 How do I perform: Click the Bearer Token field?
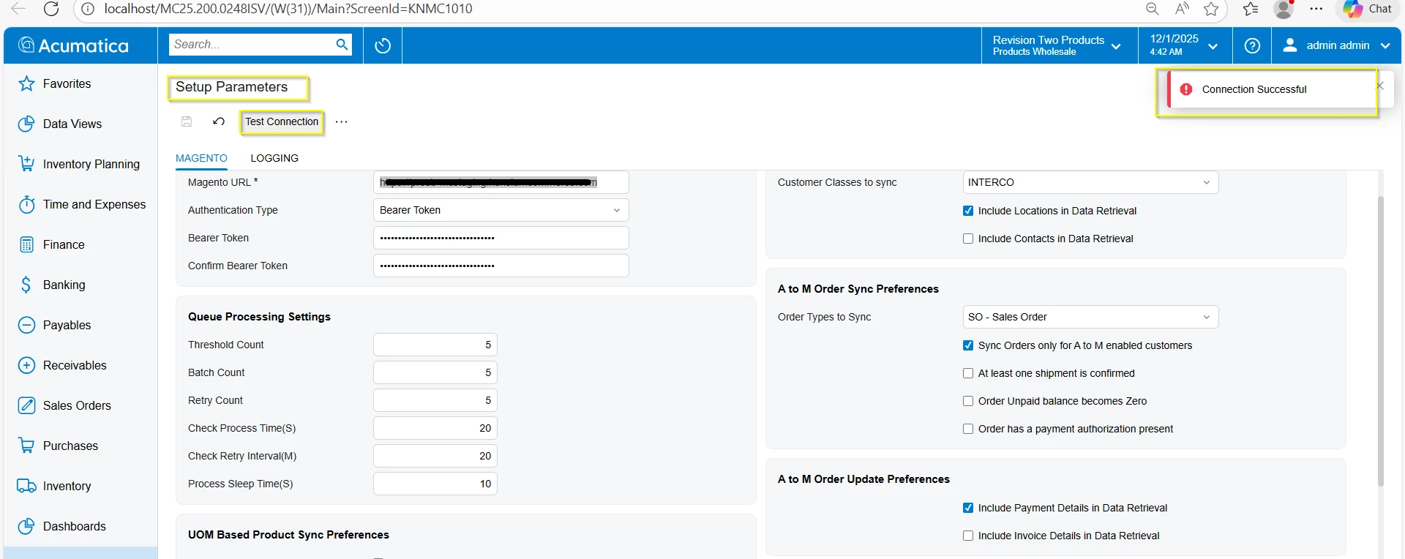click(501, 238)
